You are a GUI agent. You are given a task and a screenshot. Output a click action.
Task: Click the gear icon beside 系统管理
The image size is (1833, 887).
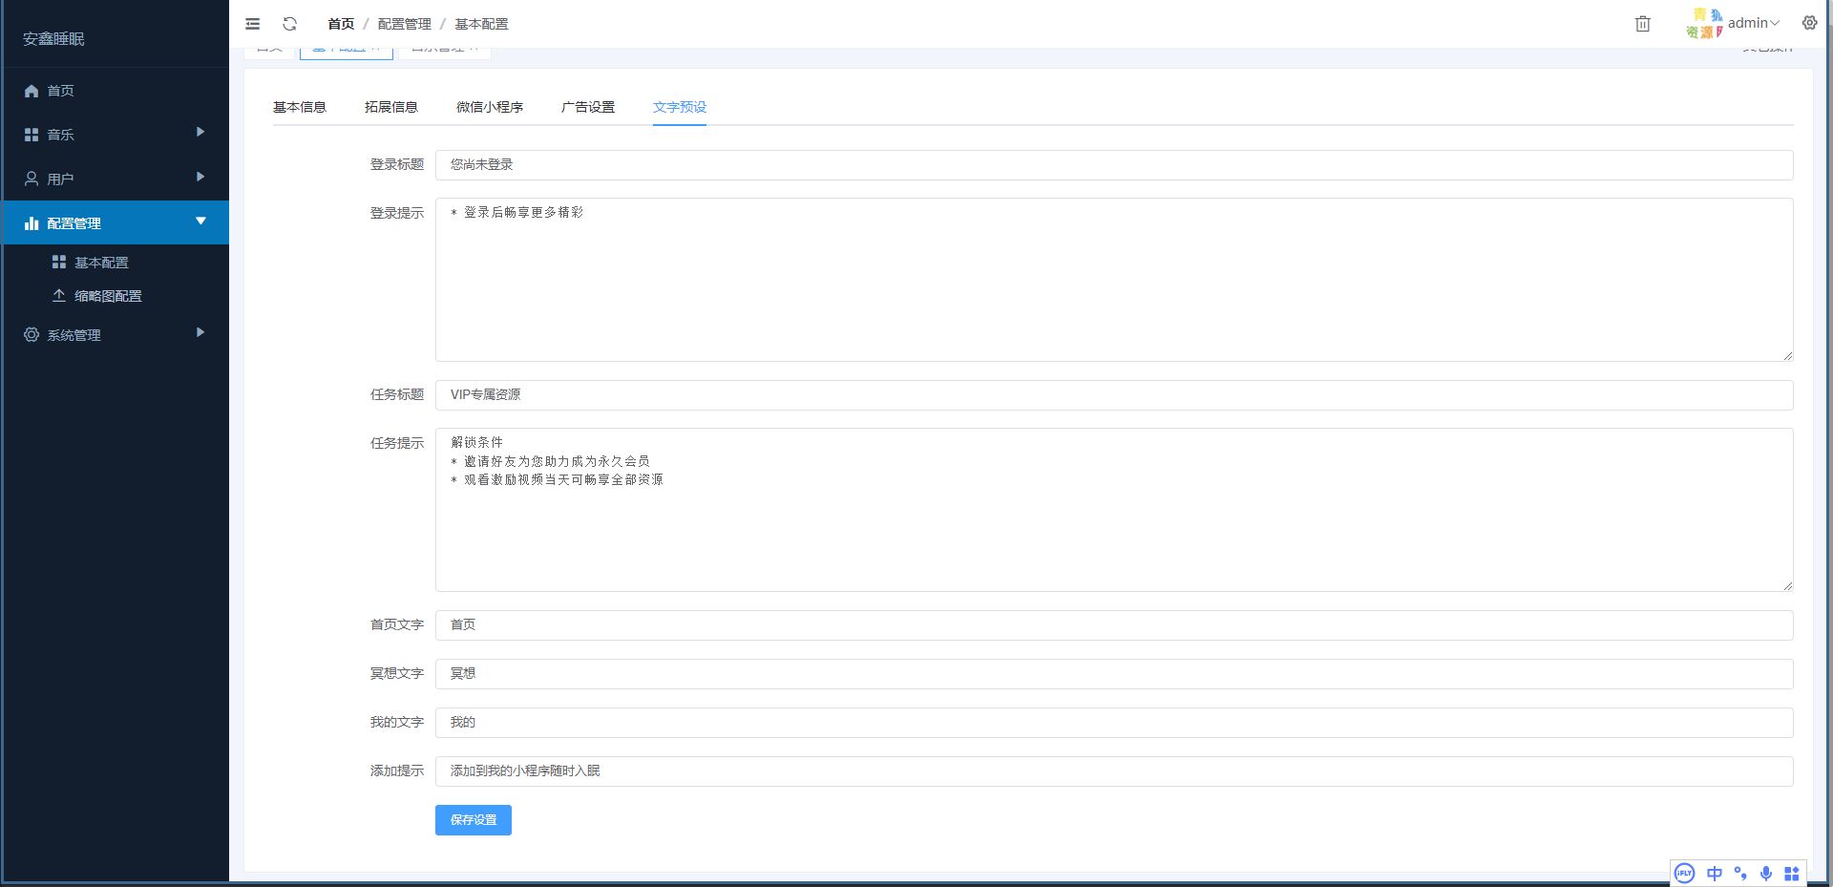tap(32, 335)
